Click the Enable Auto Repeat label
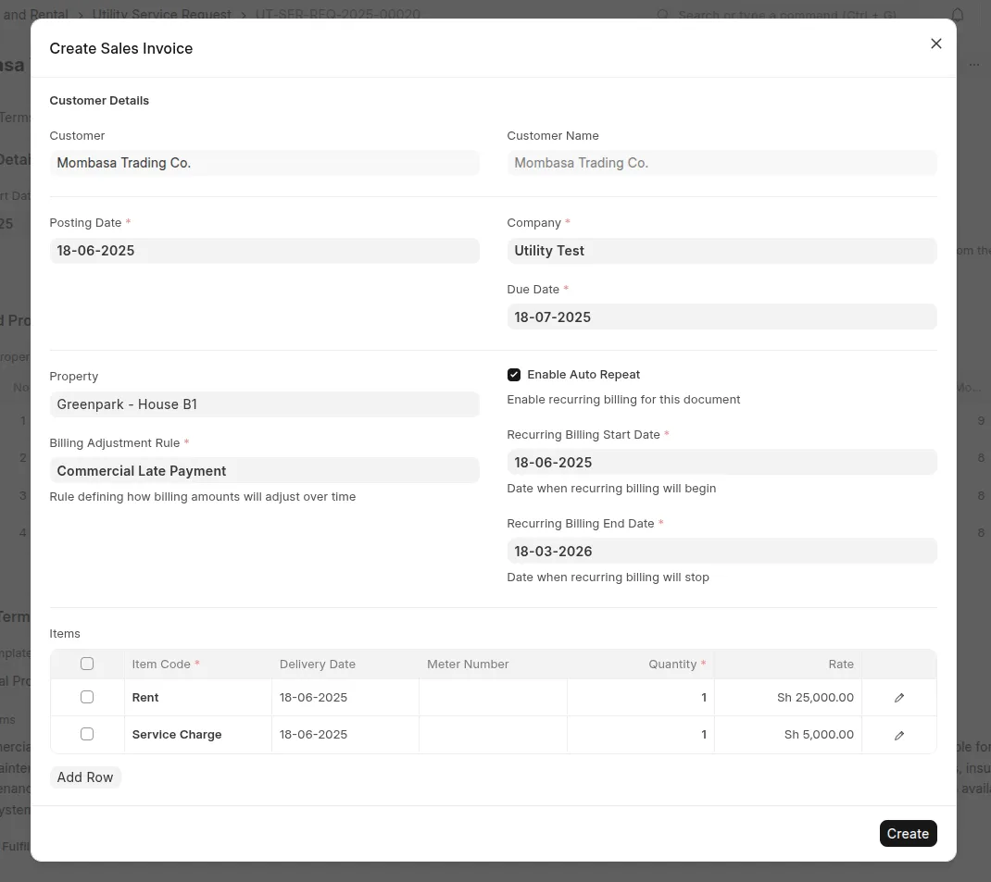The height and width of the screenshot is (882, 991). pyautogui.click(x=583, y=375)
